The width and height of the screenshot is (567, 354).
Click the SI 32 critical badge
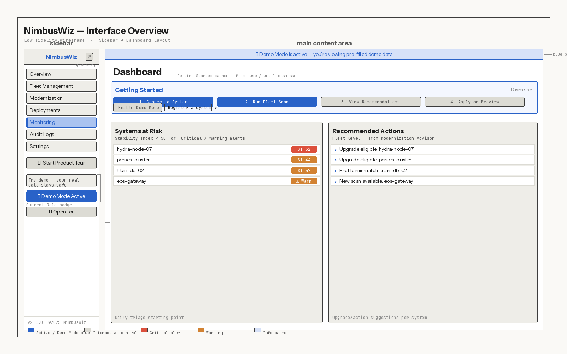304,149
